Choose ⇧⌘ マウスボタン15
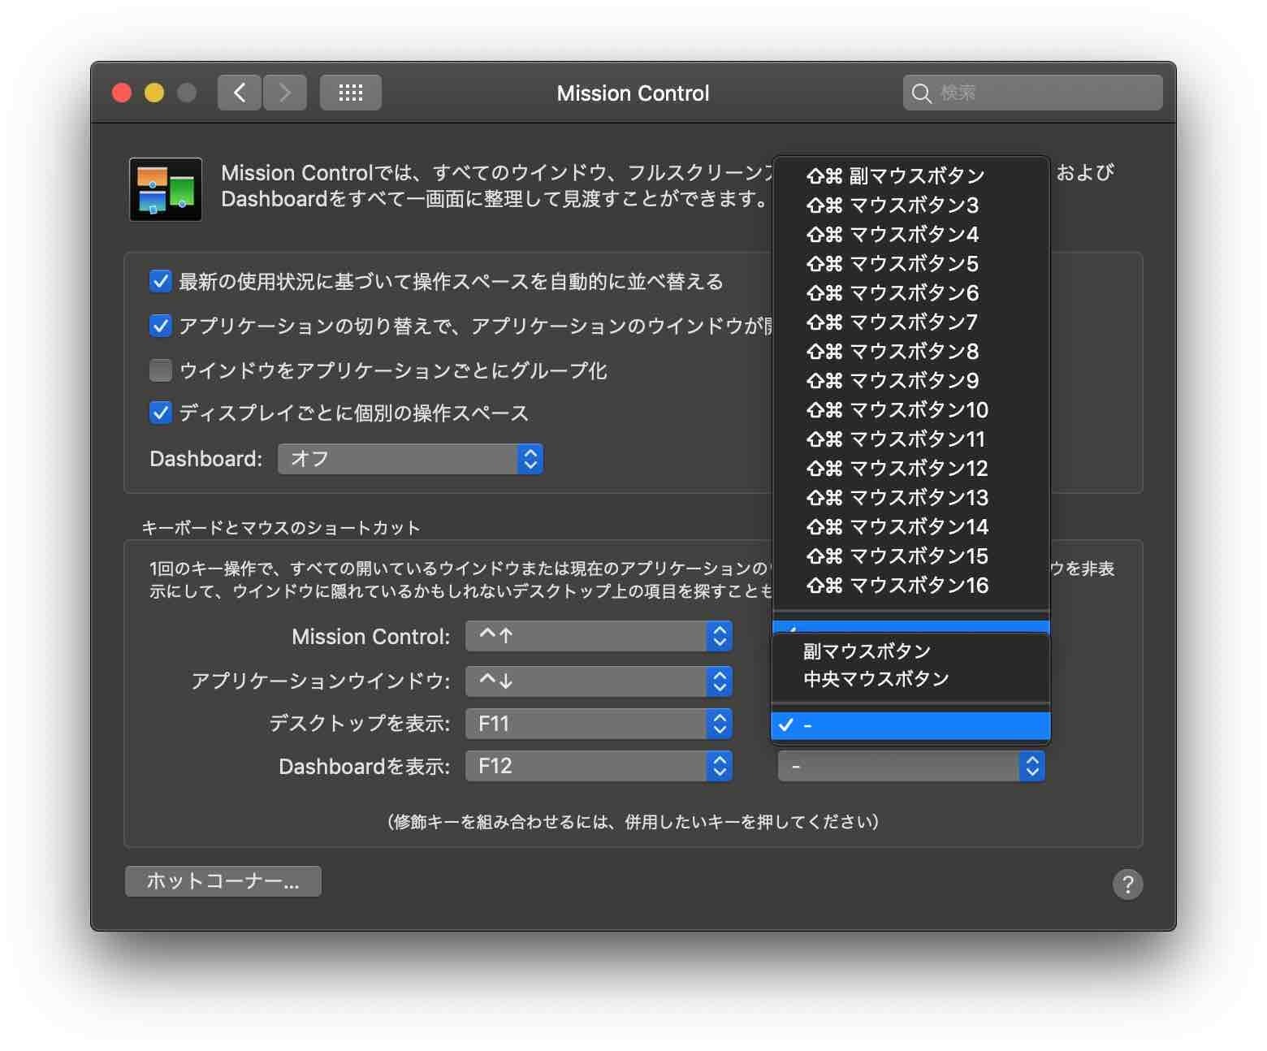 point(911,556)
